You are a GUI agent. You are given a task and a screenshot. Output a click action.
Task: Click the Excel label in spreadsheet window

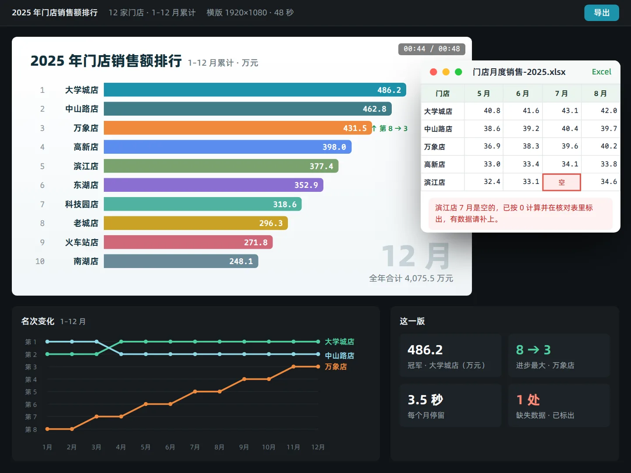(x=601, y=72)
